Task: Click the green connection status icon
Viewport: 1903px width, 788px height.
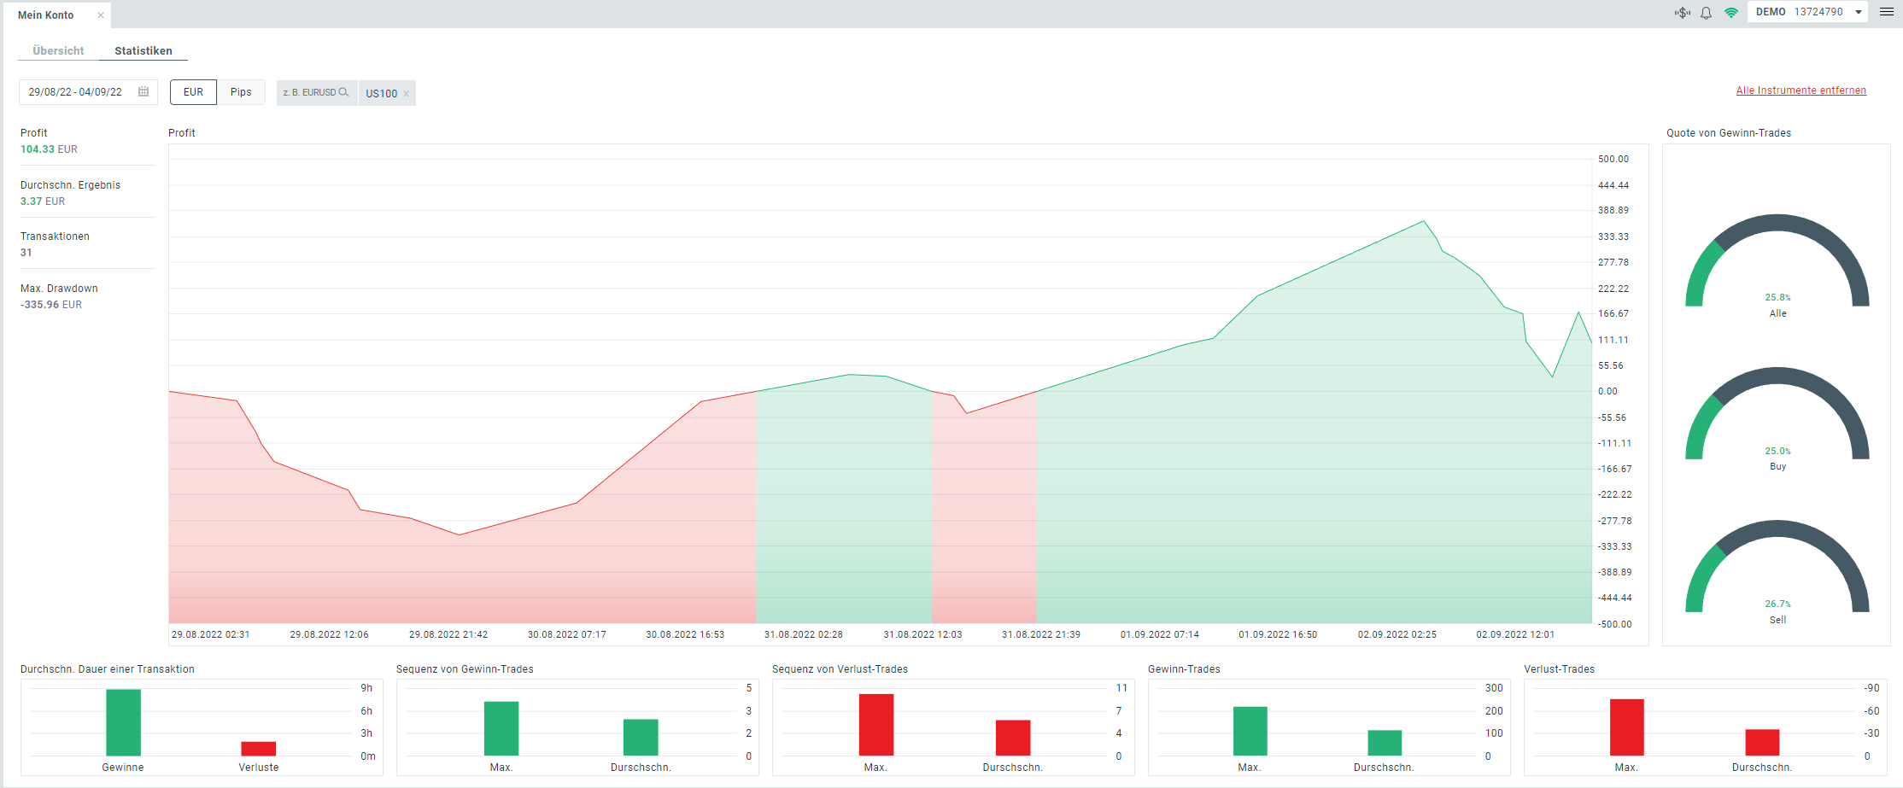Action: [1731, 13]
